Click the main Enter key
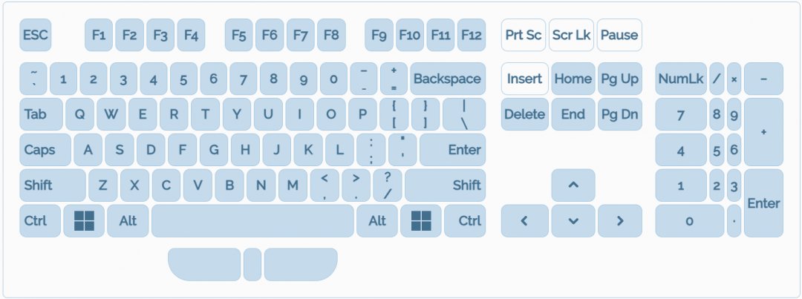 tap(452, 150)
